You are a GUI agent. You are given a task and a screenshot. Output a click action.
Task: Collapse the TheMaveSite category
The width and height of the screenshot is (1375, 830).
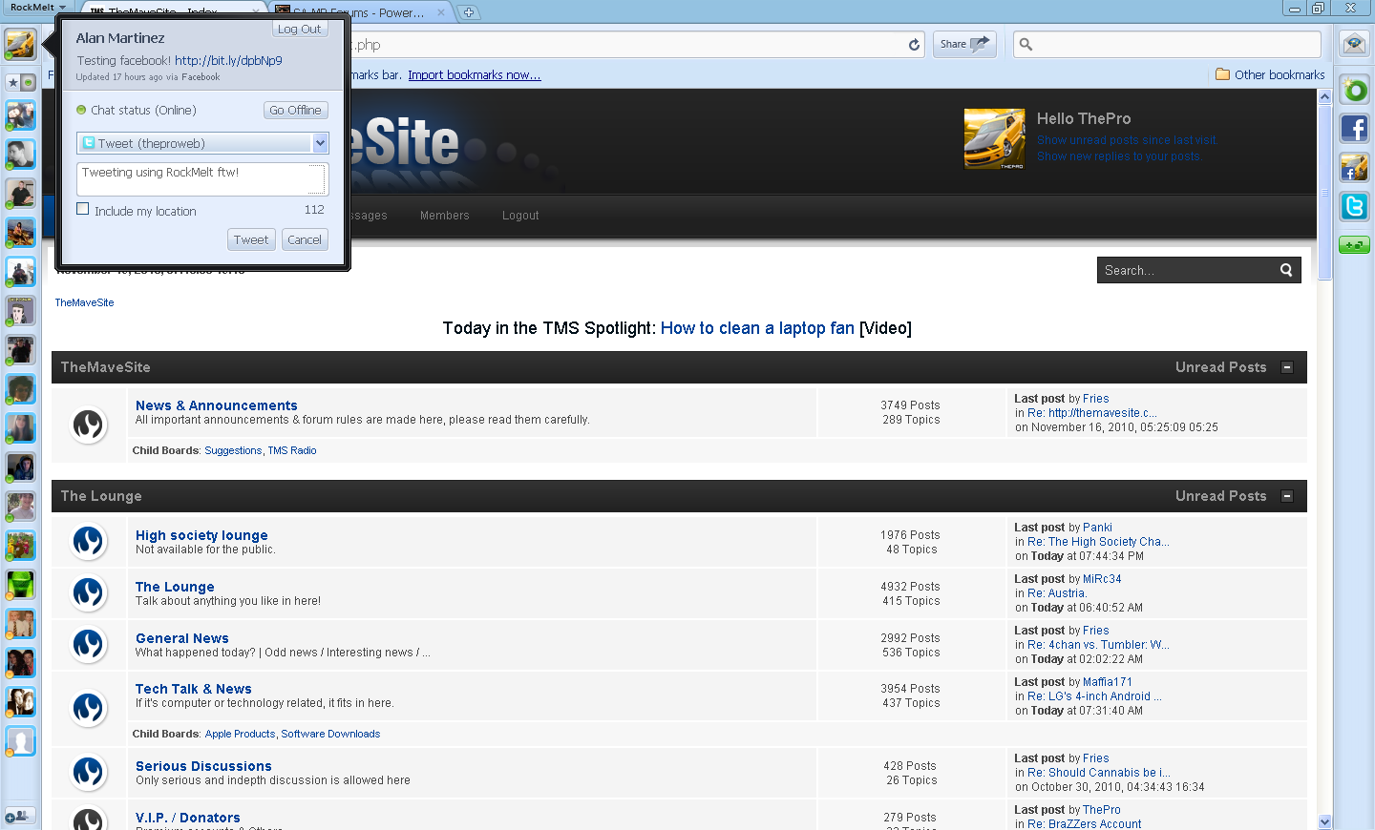[x=1287, y=367]
